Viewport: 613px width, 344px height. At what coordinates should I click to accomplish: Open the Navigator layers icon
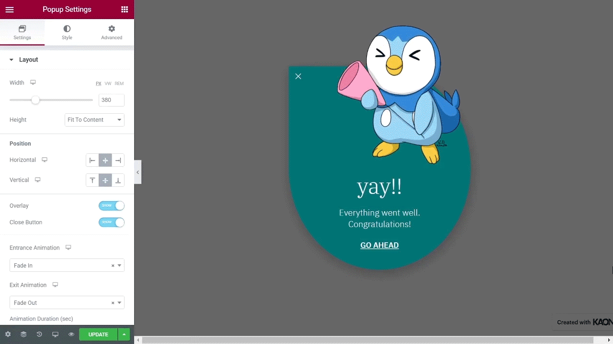pos(23,334)
